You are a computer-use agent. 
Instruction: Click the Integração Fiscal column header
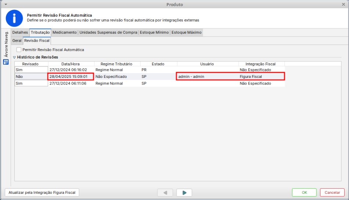tap(261, 64)
